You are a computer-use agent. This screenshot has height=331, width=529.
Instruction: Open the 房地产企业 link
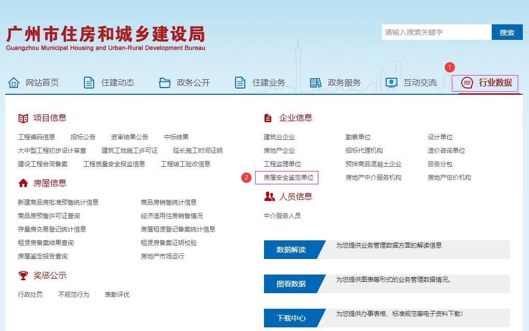(x=280, y=151)
